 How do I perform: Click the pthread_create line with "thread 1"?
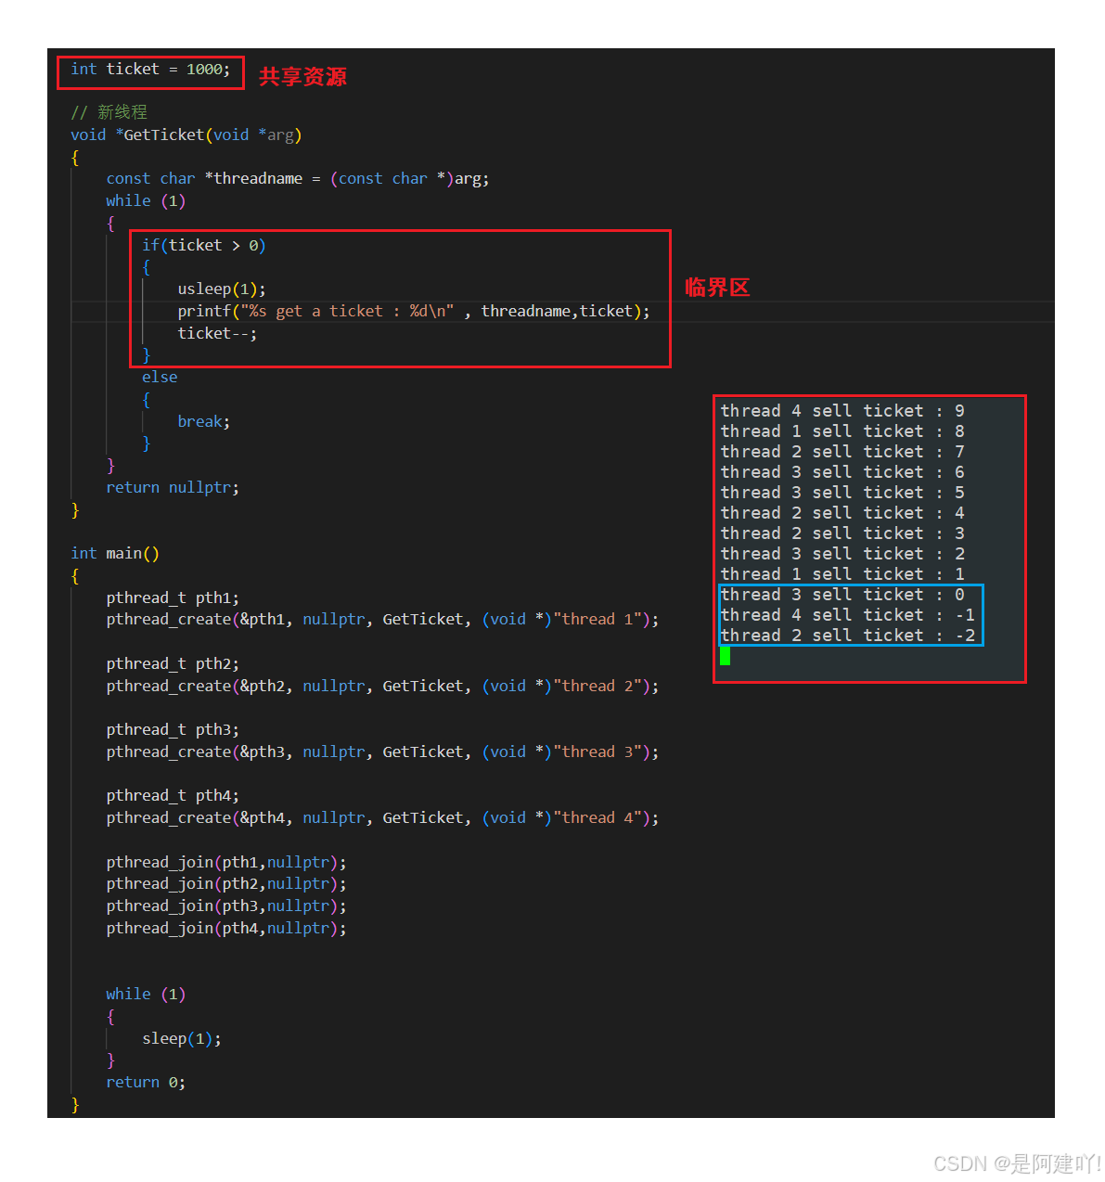click(382, 619)
